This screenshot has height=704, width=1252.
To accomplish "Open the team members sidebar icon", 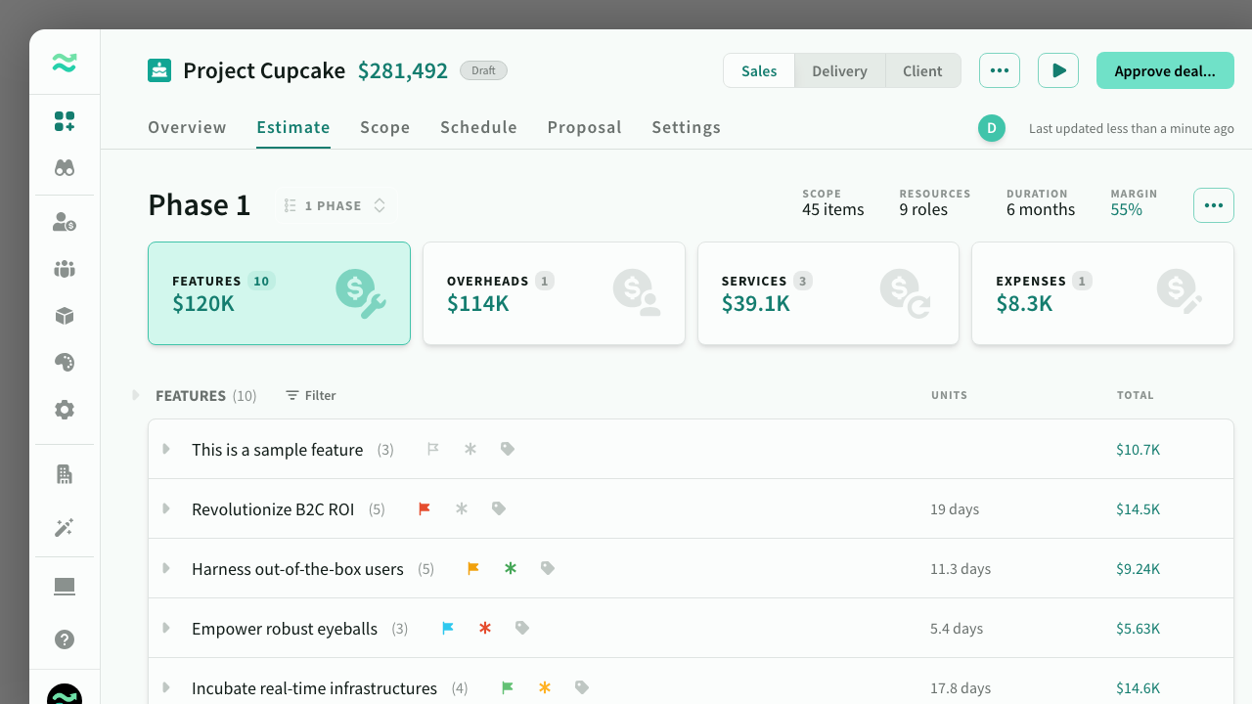I will point(64,269).
